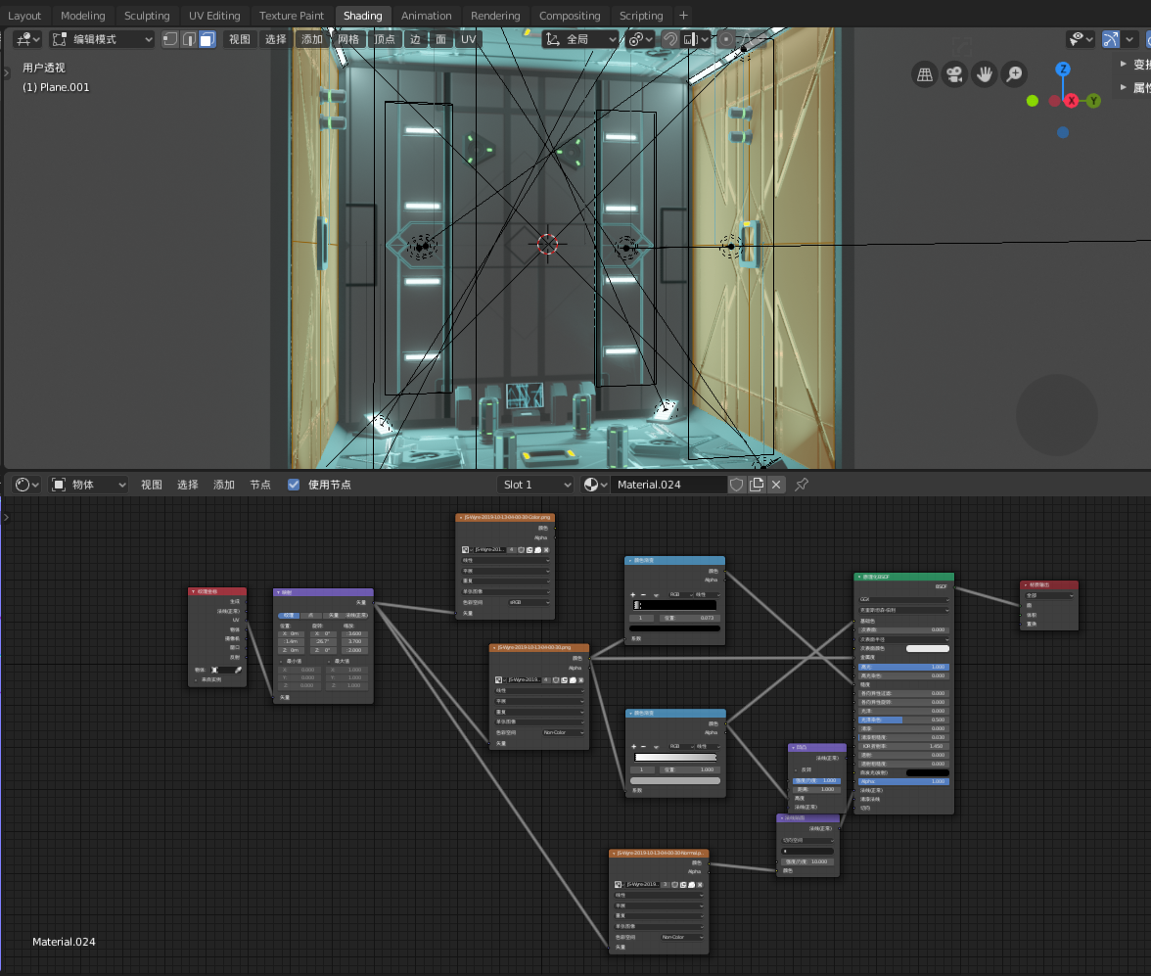Switch to the Layout workspace tab

click(24, 16)
